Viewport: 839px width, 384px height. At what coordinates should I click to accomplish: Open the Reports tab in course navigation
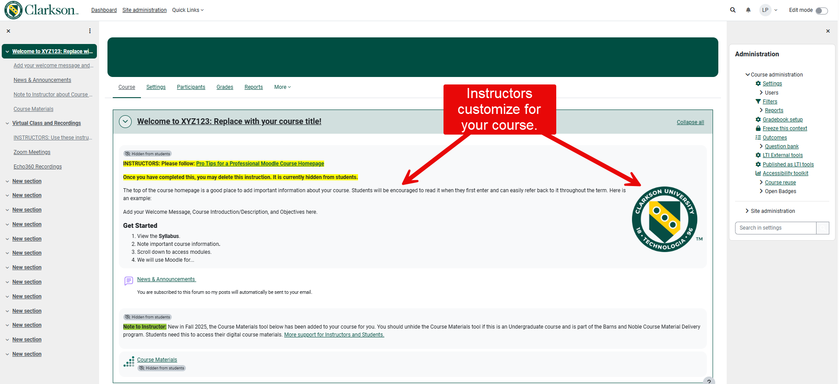(254, 87)
